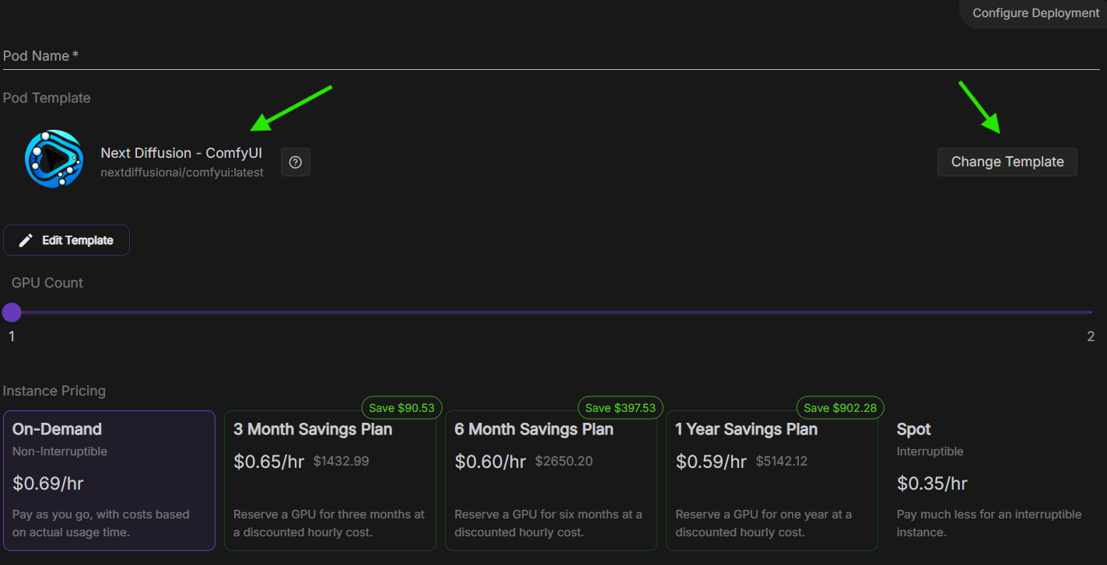This screenshot has width=1107, height=565.
Task: Select the Spot interruptible pricing option
Action: pyautogui.click(x=993, y=480)
